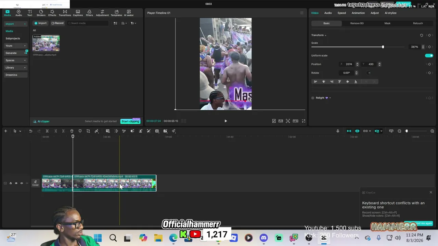The width and height of the screenshot is (438, 246).
Task: Toggle auto snapping in timeline toolbar
Action: (357, 131)
